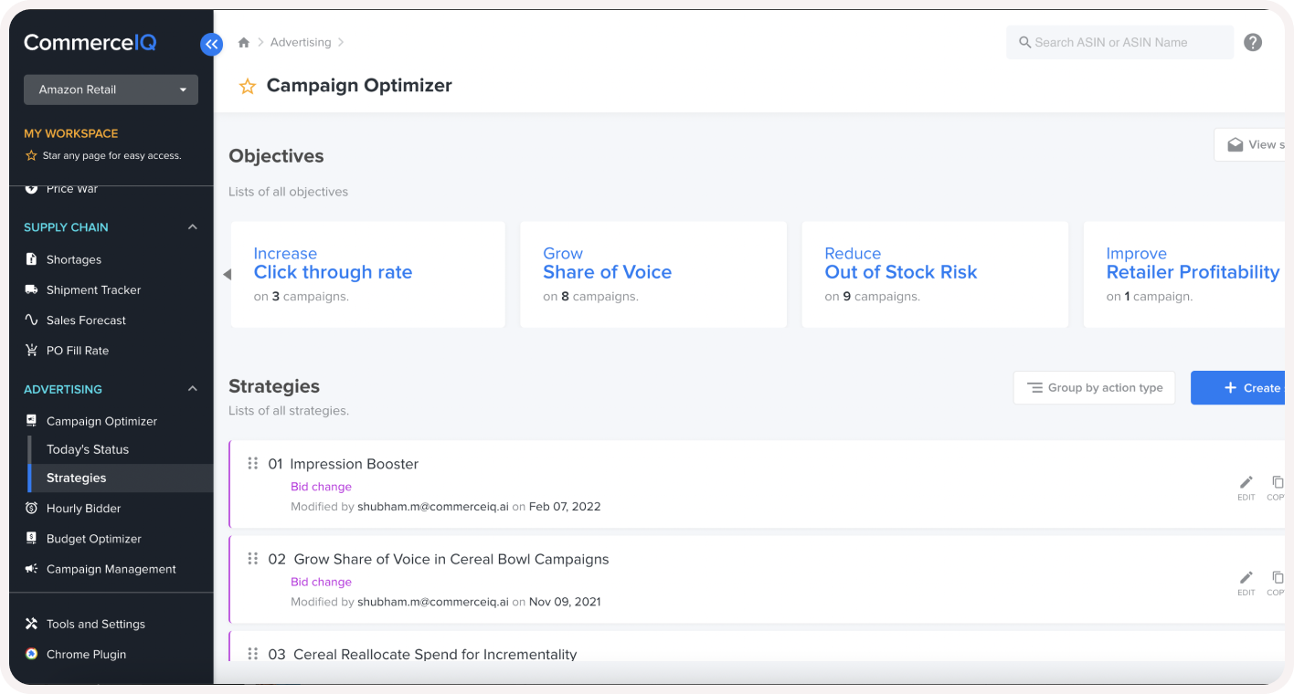
Task: Click the blue Create button
Action: point(1238,388)
